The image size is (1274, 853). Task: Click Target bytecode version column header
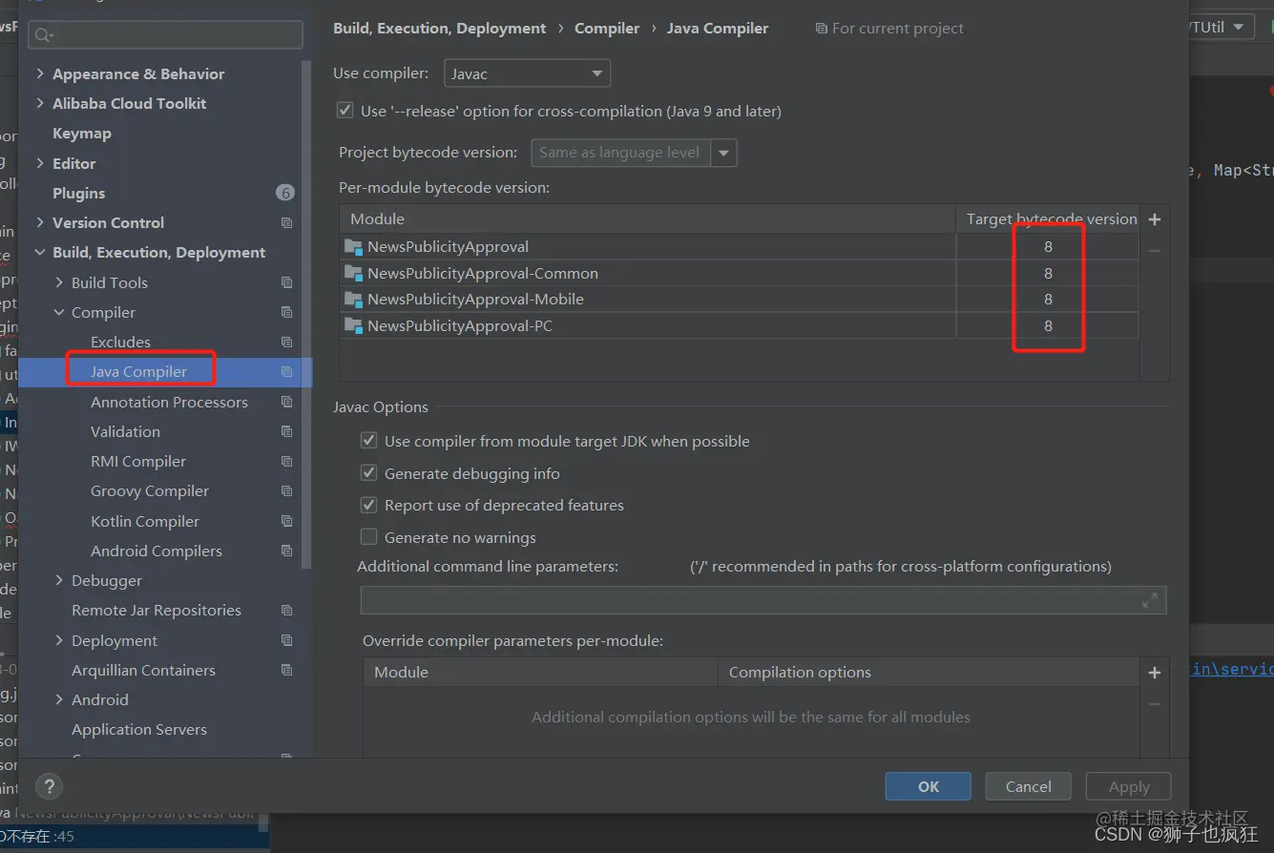point(1052,218)
